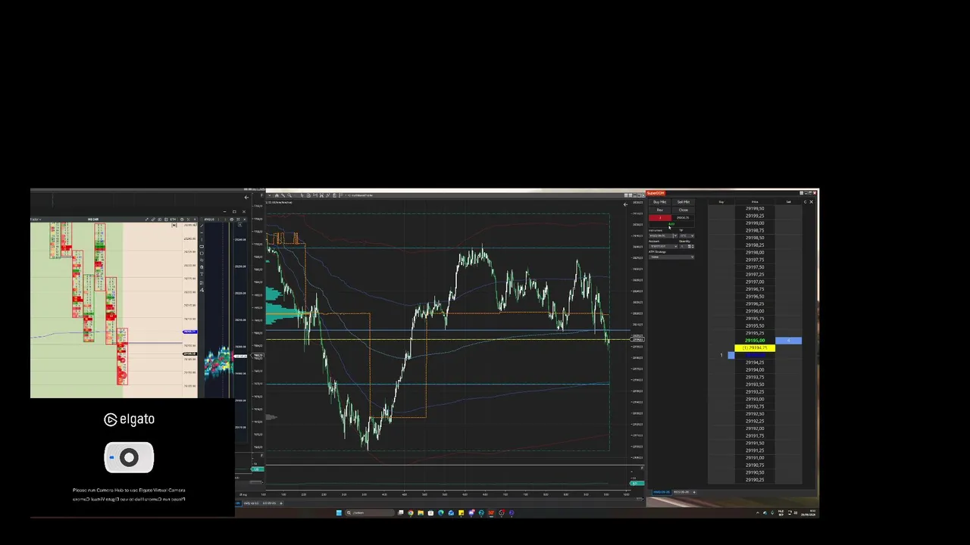Click price row 29199,50 in SuperDOM
The height and width of the screenshot is (545, 970).
click(755, 208)
